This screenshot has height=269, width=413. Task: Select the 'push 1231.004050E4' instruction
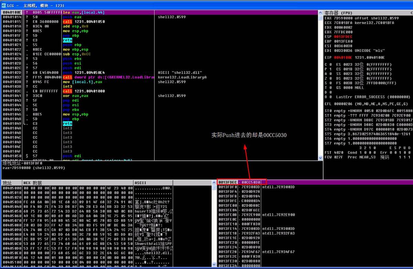pyautogui.click(x=84, y=73)
